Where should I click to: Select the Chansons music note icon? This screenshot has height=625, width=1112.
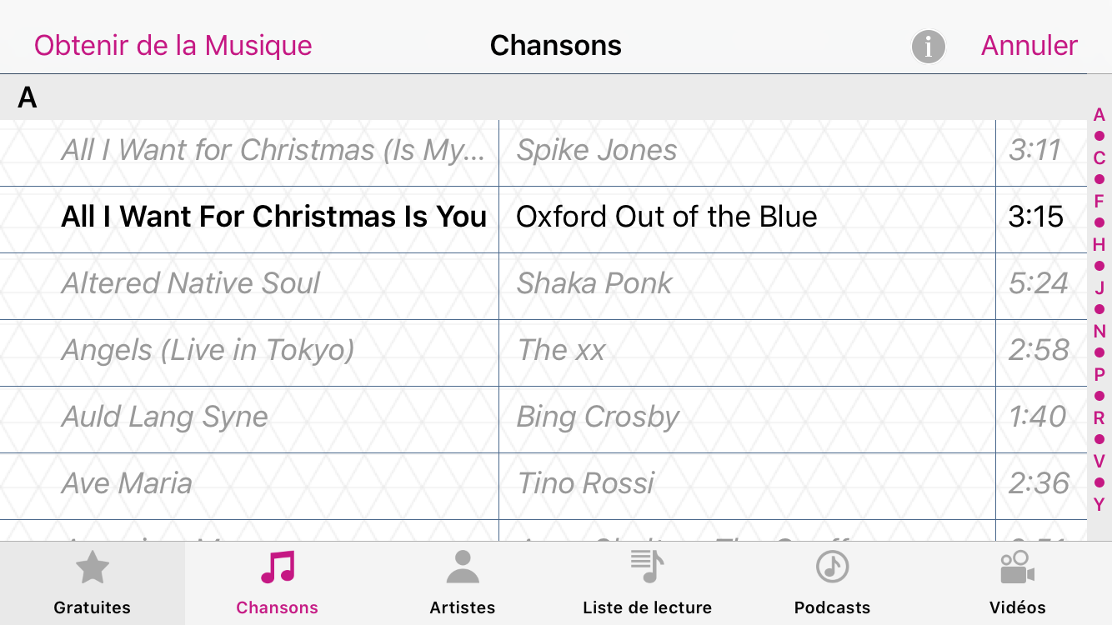278,567
